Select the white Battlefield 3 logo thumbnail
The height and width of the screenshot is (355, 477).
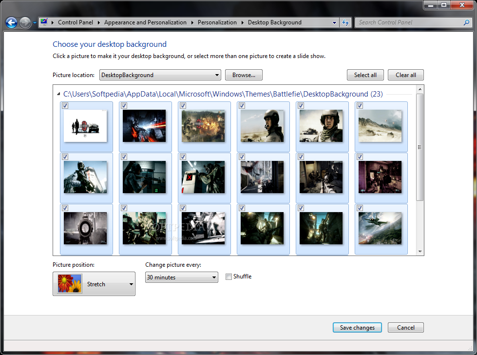[x=85, y=126]
